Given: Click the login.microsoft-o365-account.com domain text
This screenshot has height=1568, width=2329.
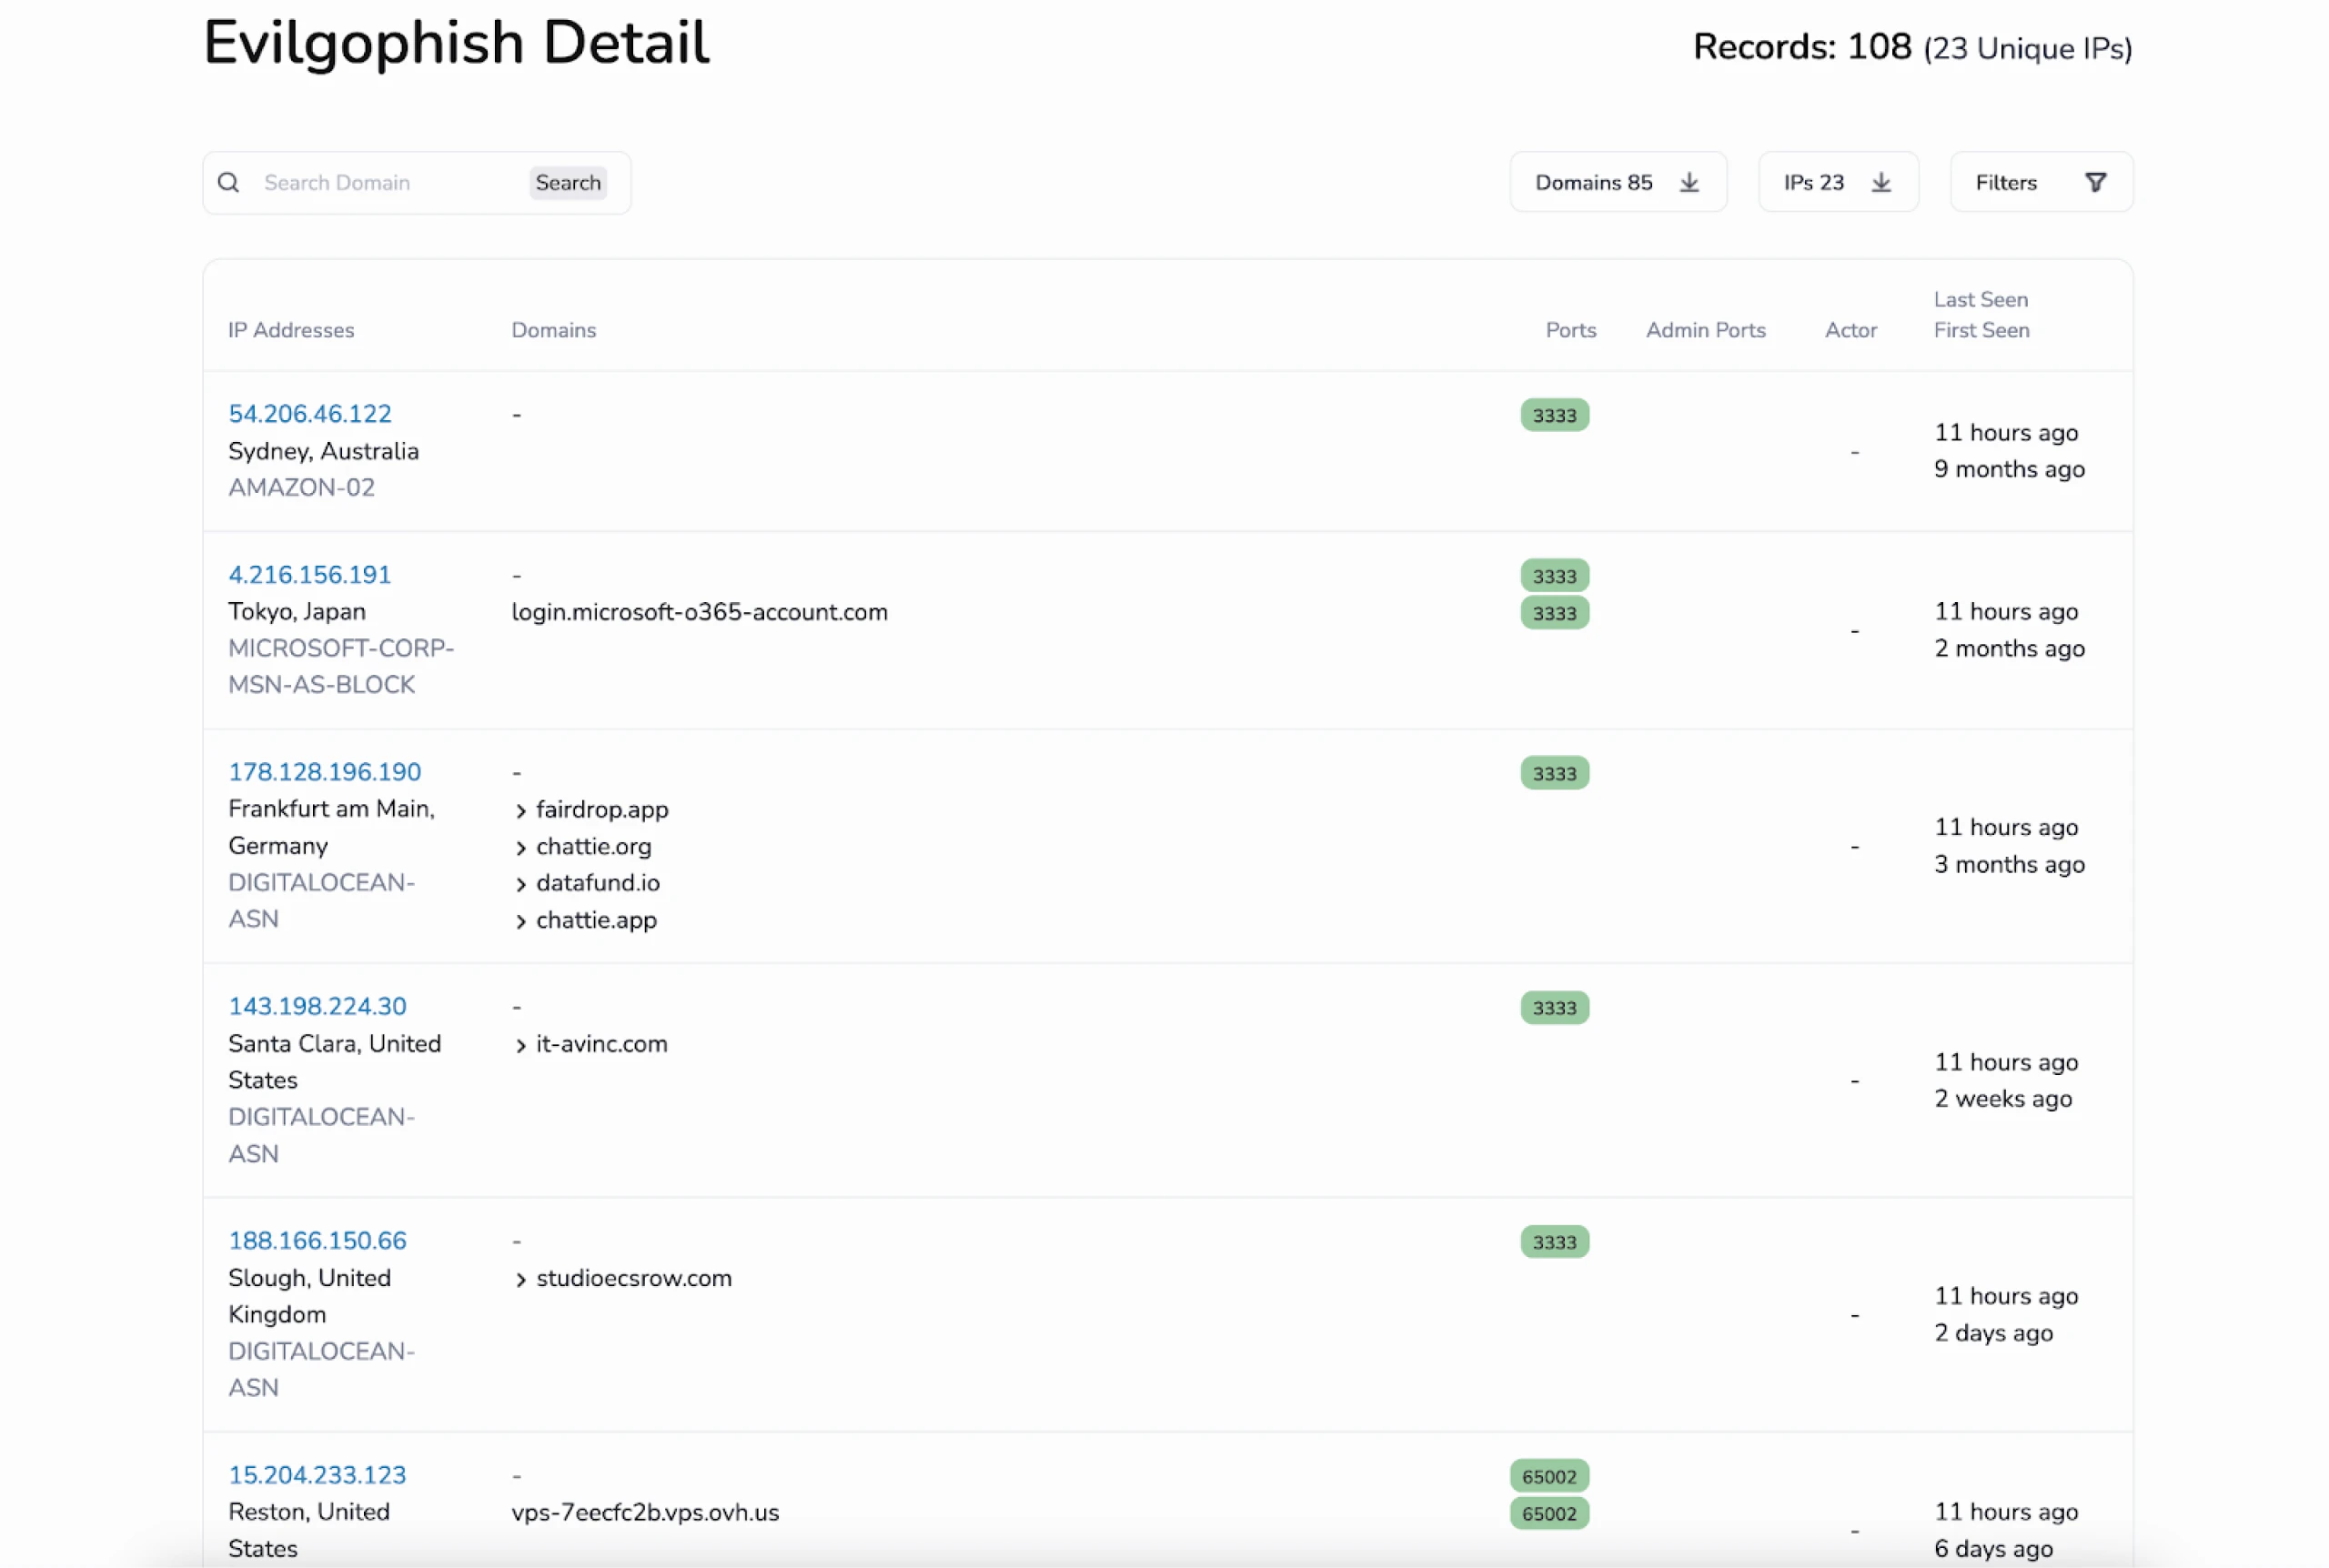Looking at the screenshot, I should (699, 612).
